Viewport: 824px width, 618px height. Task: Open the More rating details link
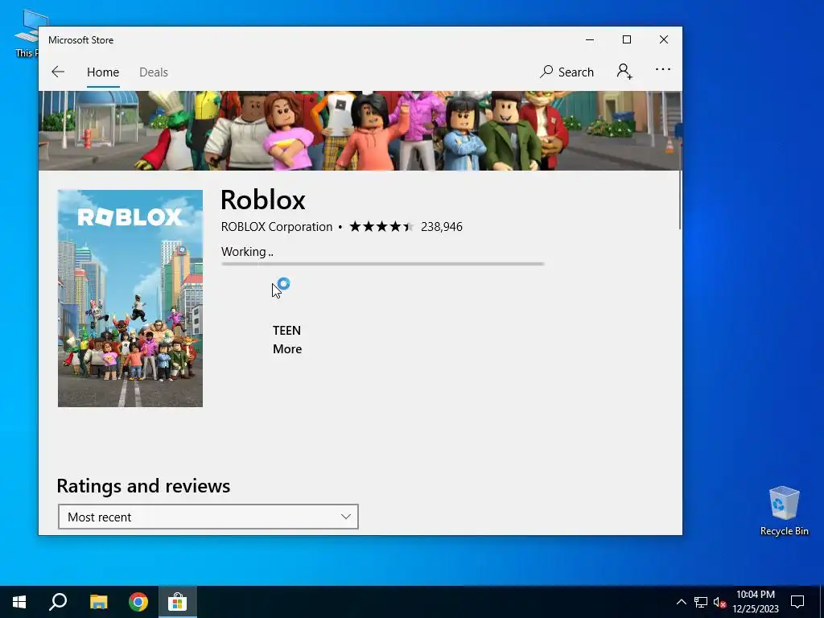287,349
